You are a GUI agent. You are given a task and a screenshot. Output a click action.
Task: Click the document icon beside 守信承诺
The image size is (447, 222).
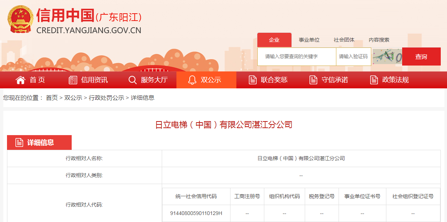[313, 80]
